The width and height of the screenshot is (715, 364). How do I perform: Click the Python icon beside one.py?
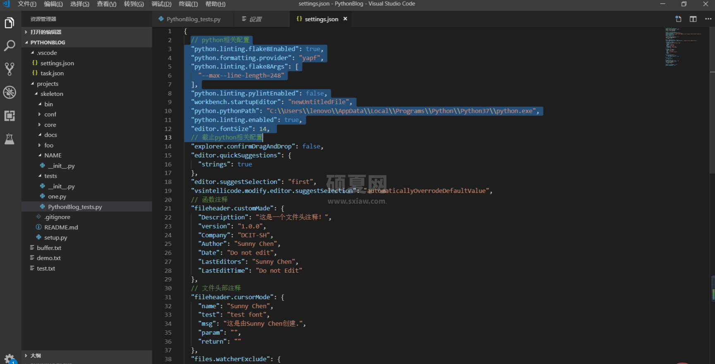[x=42, y=196]
